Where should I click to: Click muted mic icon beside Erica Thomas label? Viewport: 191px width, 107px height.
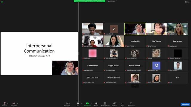pos(147,46)
